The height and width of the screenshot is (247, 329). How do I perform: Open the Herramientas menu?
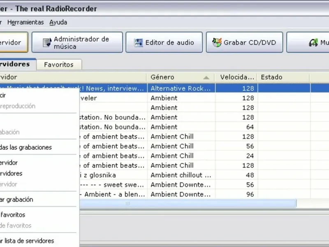tap(25, 22)
